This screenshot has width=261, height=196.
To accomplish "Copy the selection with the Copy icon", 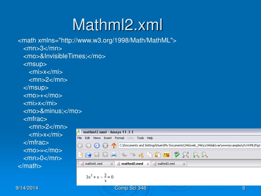I will [x=149, y=155].
